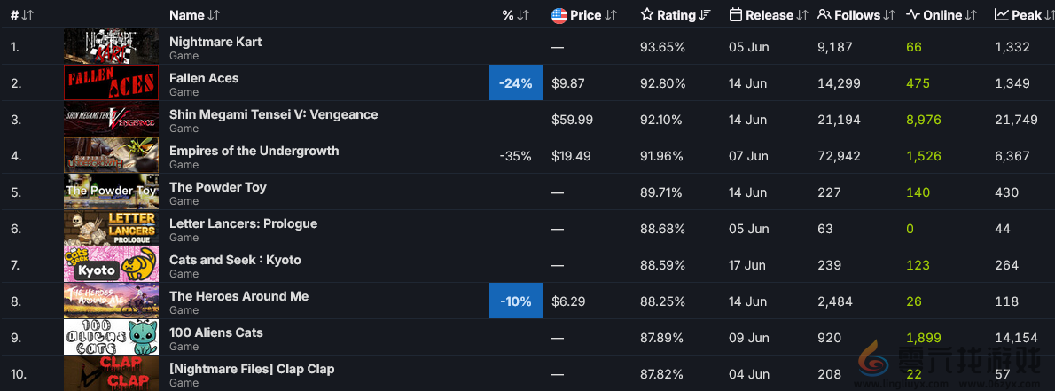Click the people Follows column icon
The width and height of the screenshot is (1055, 391).
pos(824,15)
